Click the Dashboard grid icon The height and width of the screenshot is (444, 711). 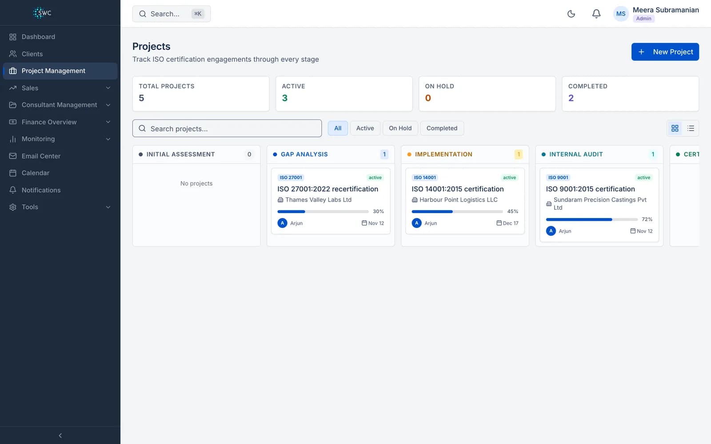[13, 37]
